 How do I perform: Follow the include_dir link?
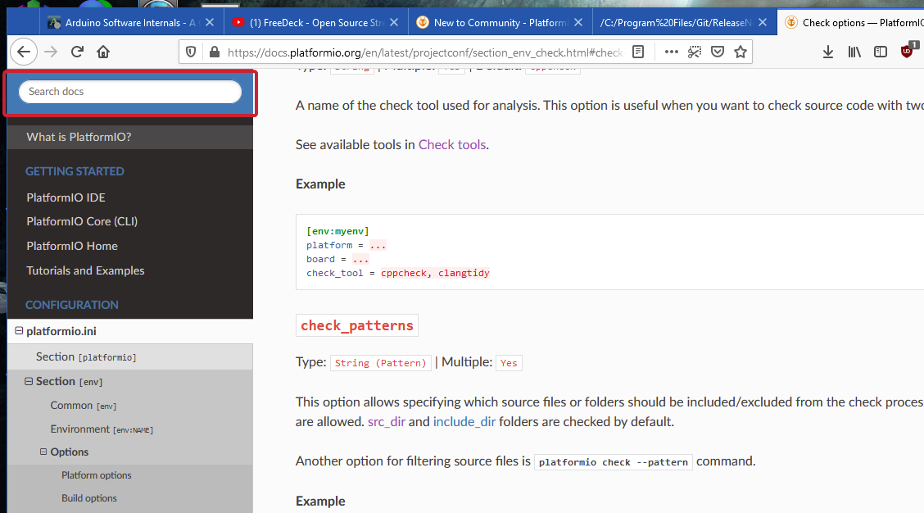pos(464,421)
